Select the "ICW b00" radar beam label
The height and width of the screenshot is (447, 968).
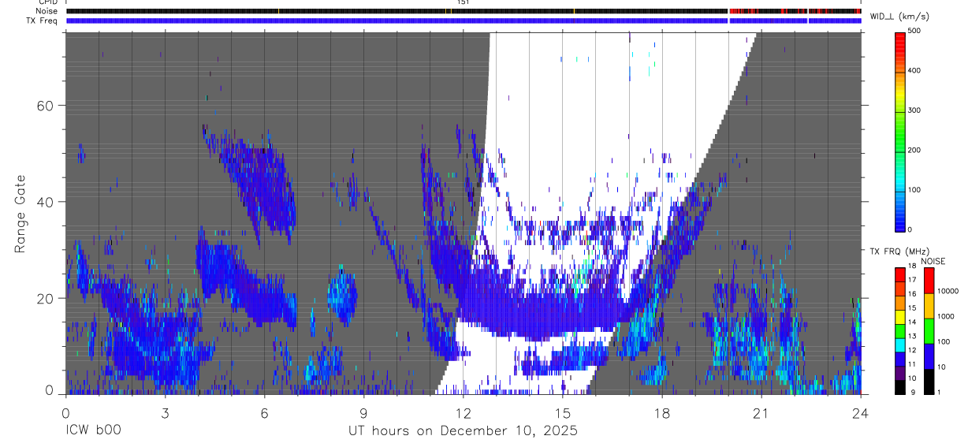pyautogui.click(x=93, y=430)
